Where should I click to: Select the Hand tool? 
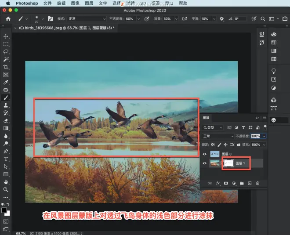pos(6,182)
